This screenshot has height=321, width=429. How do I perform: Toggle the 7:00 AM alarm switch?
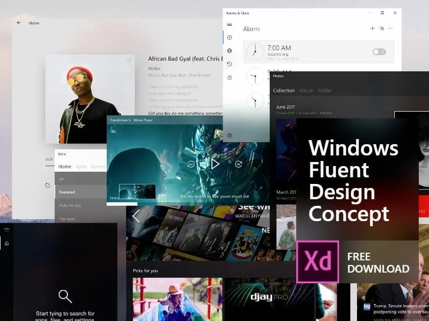[x=379, y=51]
